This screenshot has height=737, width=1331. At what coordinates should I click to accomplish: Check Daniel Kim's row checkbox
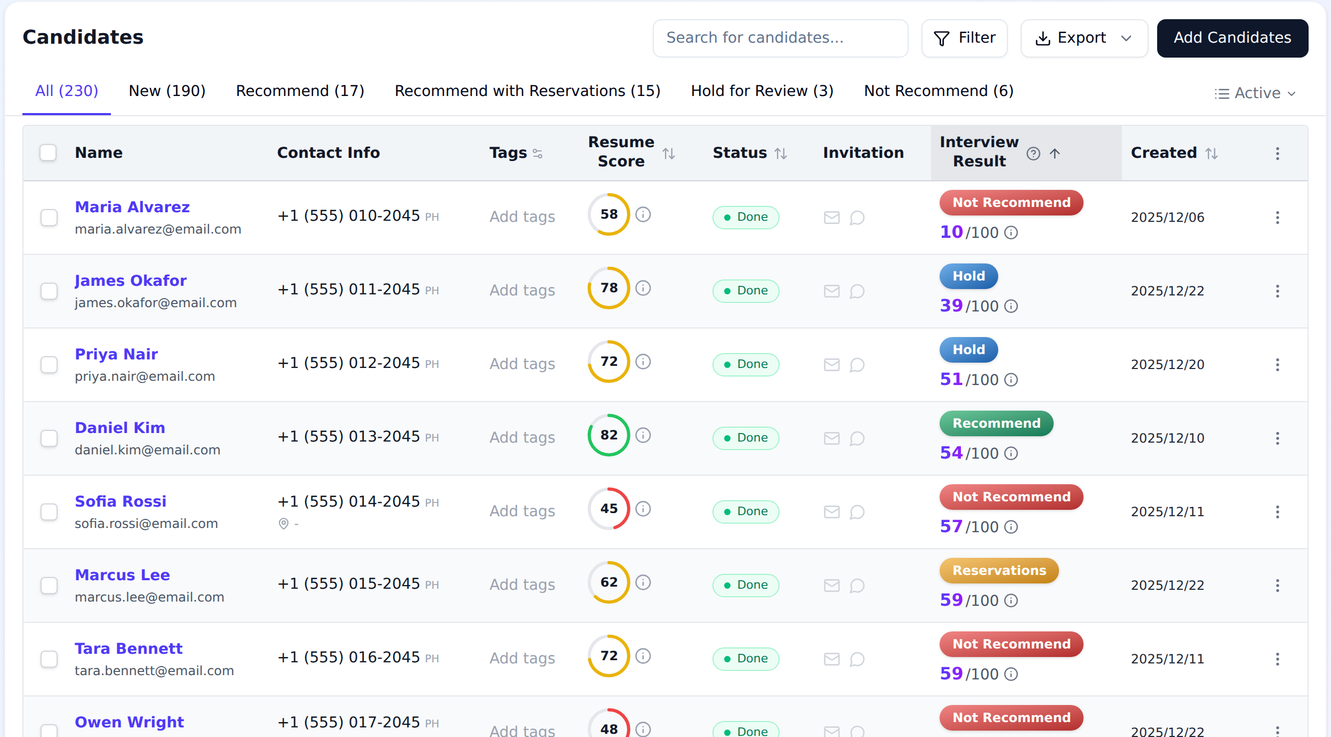click(x=49, y=438)
